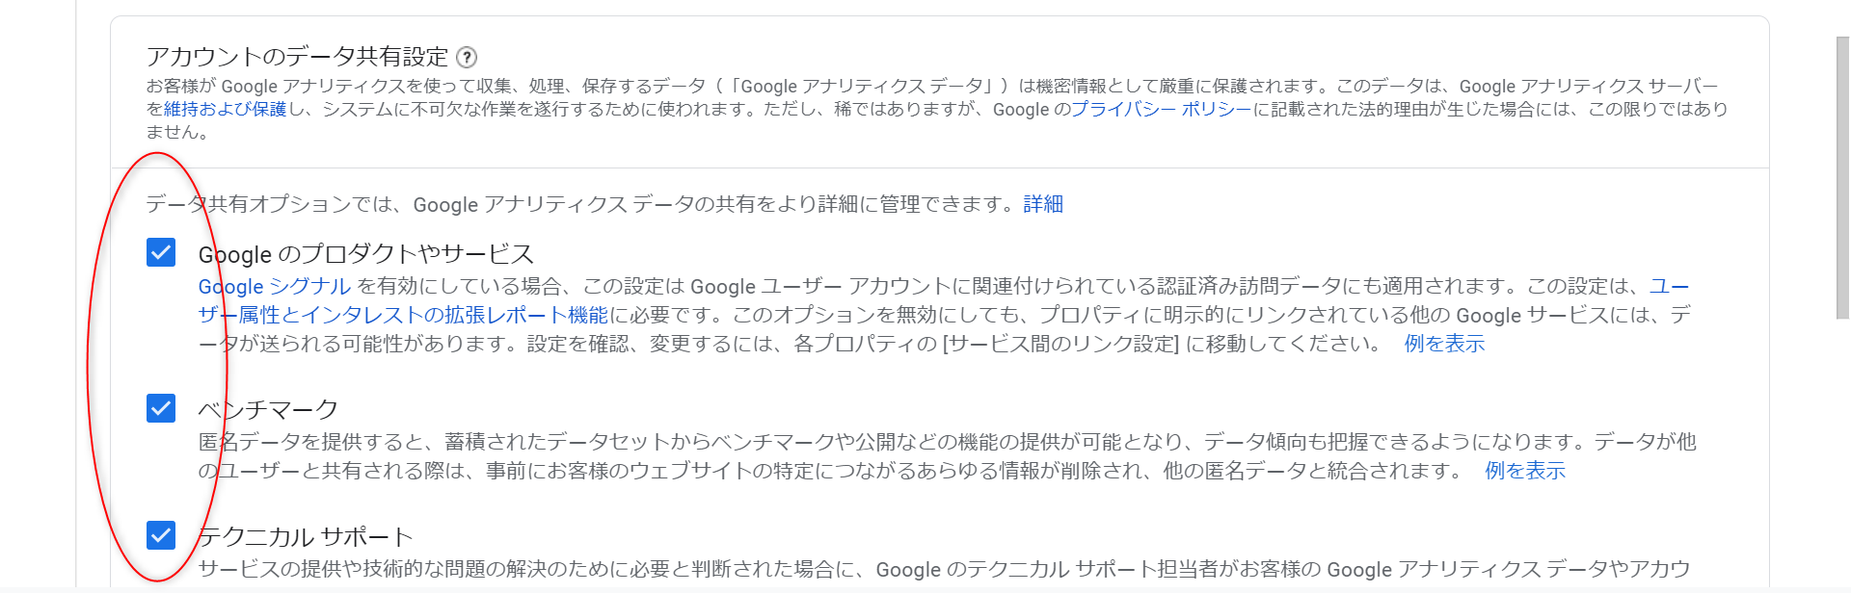Screen dimensions: 1851x593
Task: Click the テクニカル サポート option label
Action: (x=306, y=537)
